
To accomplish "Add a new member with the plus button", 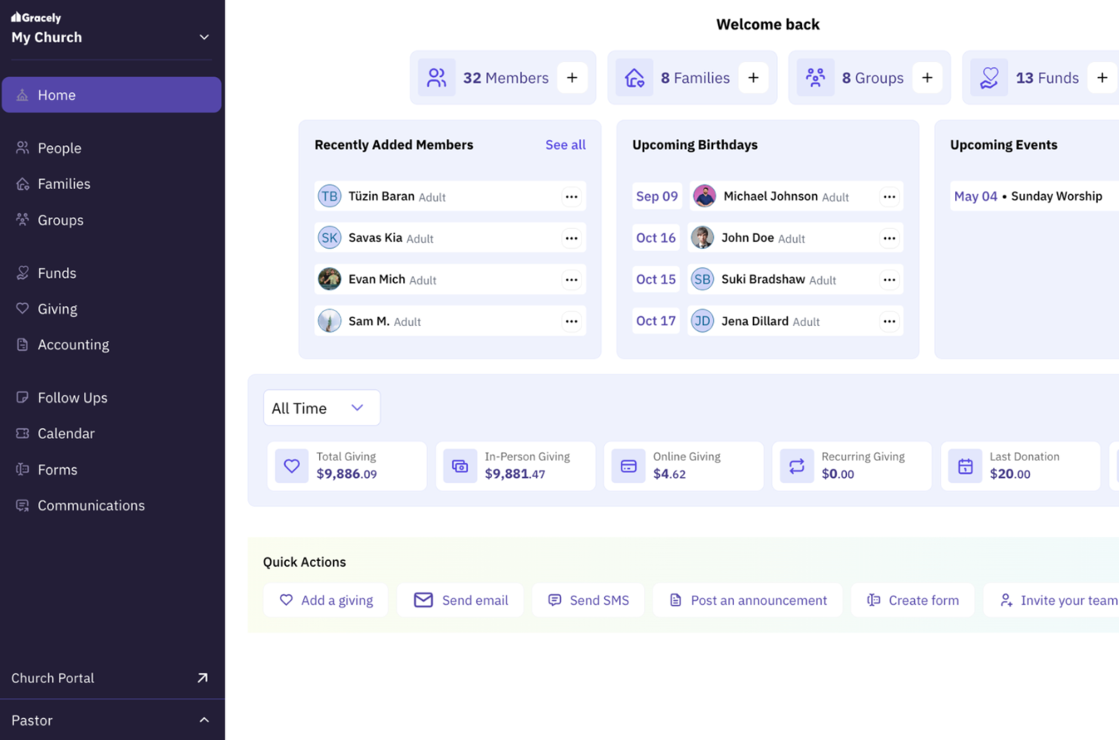I will [x=572, y=77].
